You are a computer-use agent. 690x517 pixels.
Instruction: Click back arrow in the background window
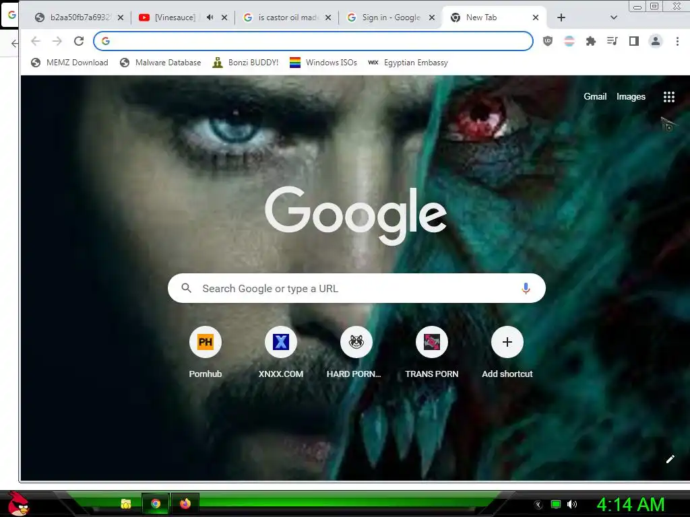(x=15, y=43)
